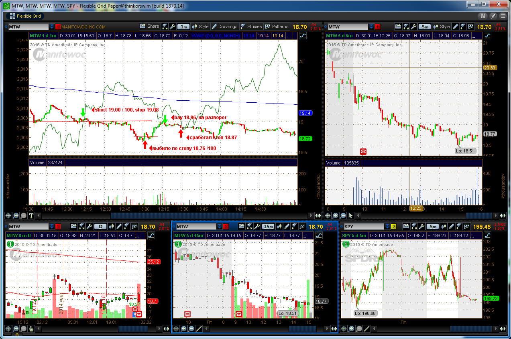Open the Flexible Grid tab
Screen dimensions: 511x339
(25, 16)
